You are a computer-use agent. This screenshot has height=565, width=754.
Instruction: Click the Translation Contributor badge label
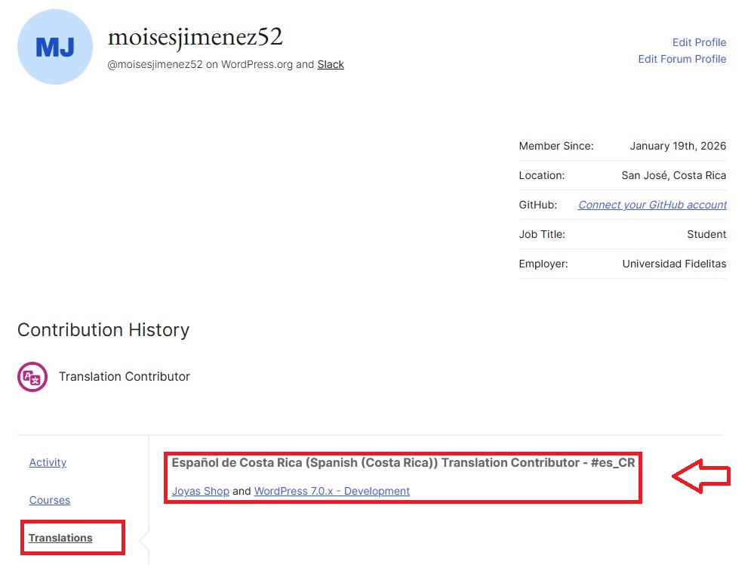125,376
